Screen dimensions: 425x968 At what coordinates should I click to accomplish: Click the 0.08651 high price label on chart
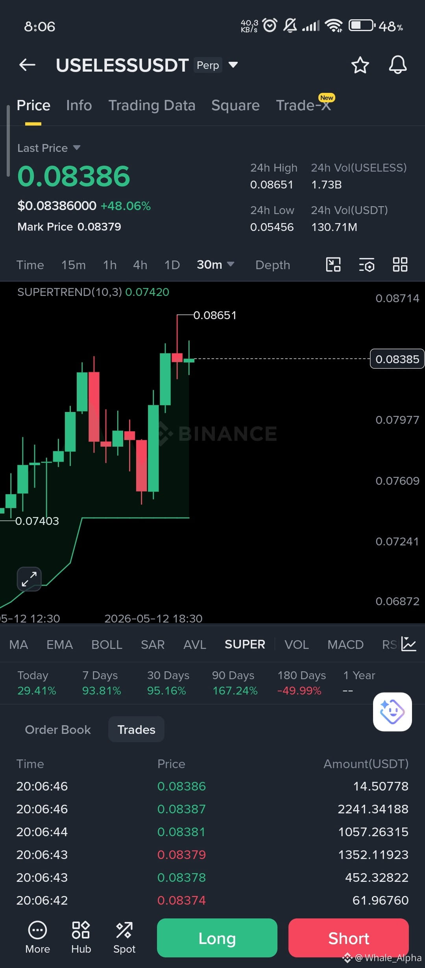click(215, 315)
